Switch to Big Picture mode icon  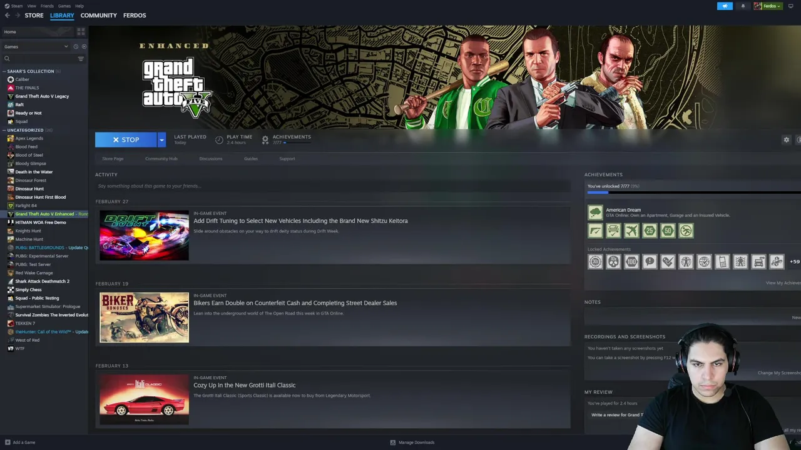click(x=790, y=6)
